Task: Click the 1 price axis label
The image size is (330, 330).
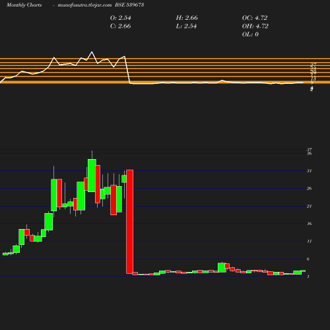Action: (308, 277)
